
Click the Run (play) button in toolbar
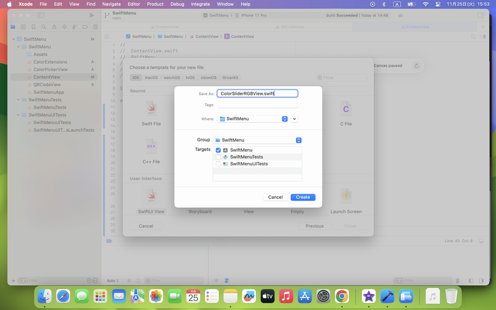click(92, 15)
